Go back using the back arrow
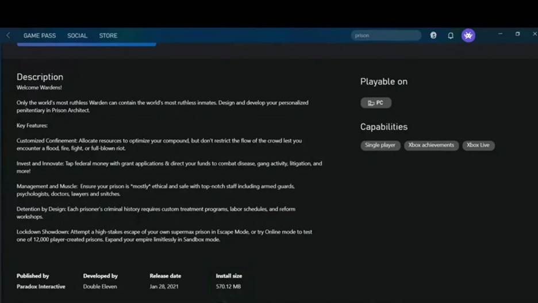Image resolution: width=538 pixels, height=303 pixels. click(x=8, y=36)
